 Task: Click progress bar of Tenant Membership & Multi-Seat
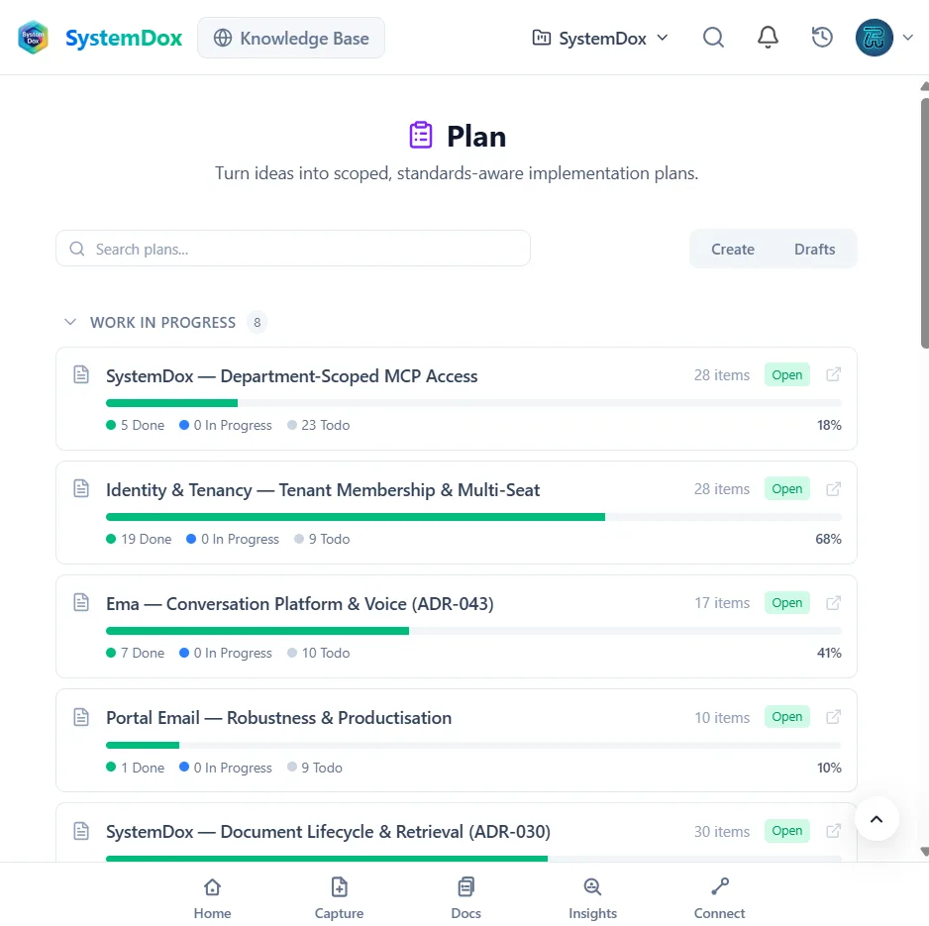473,517
